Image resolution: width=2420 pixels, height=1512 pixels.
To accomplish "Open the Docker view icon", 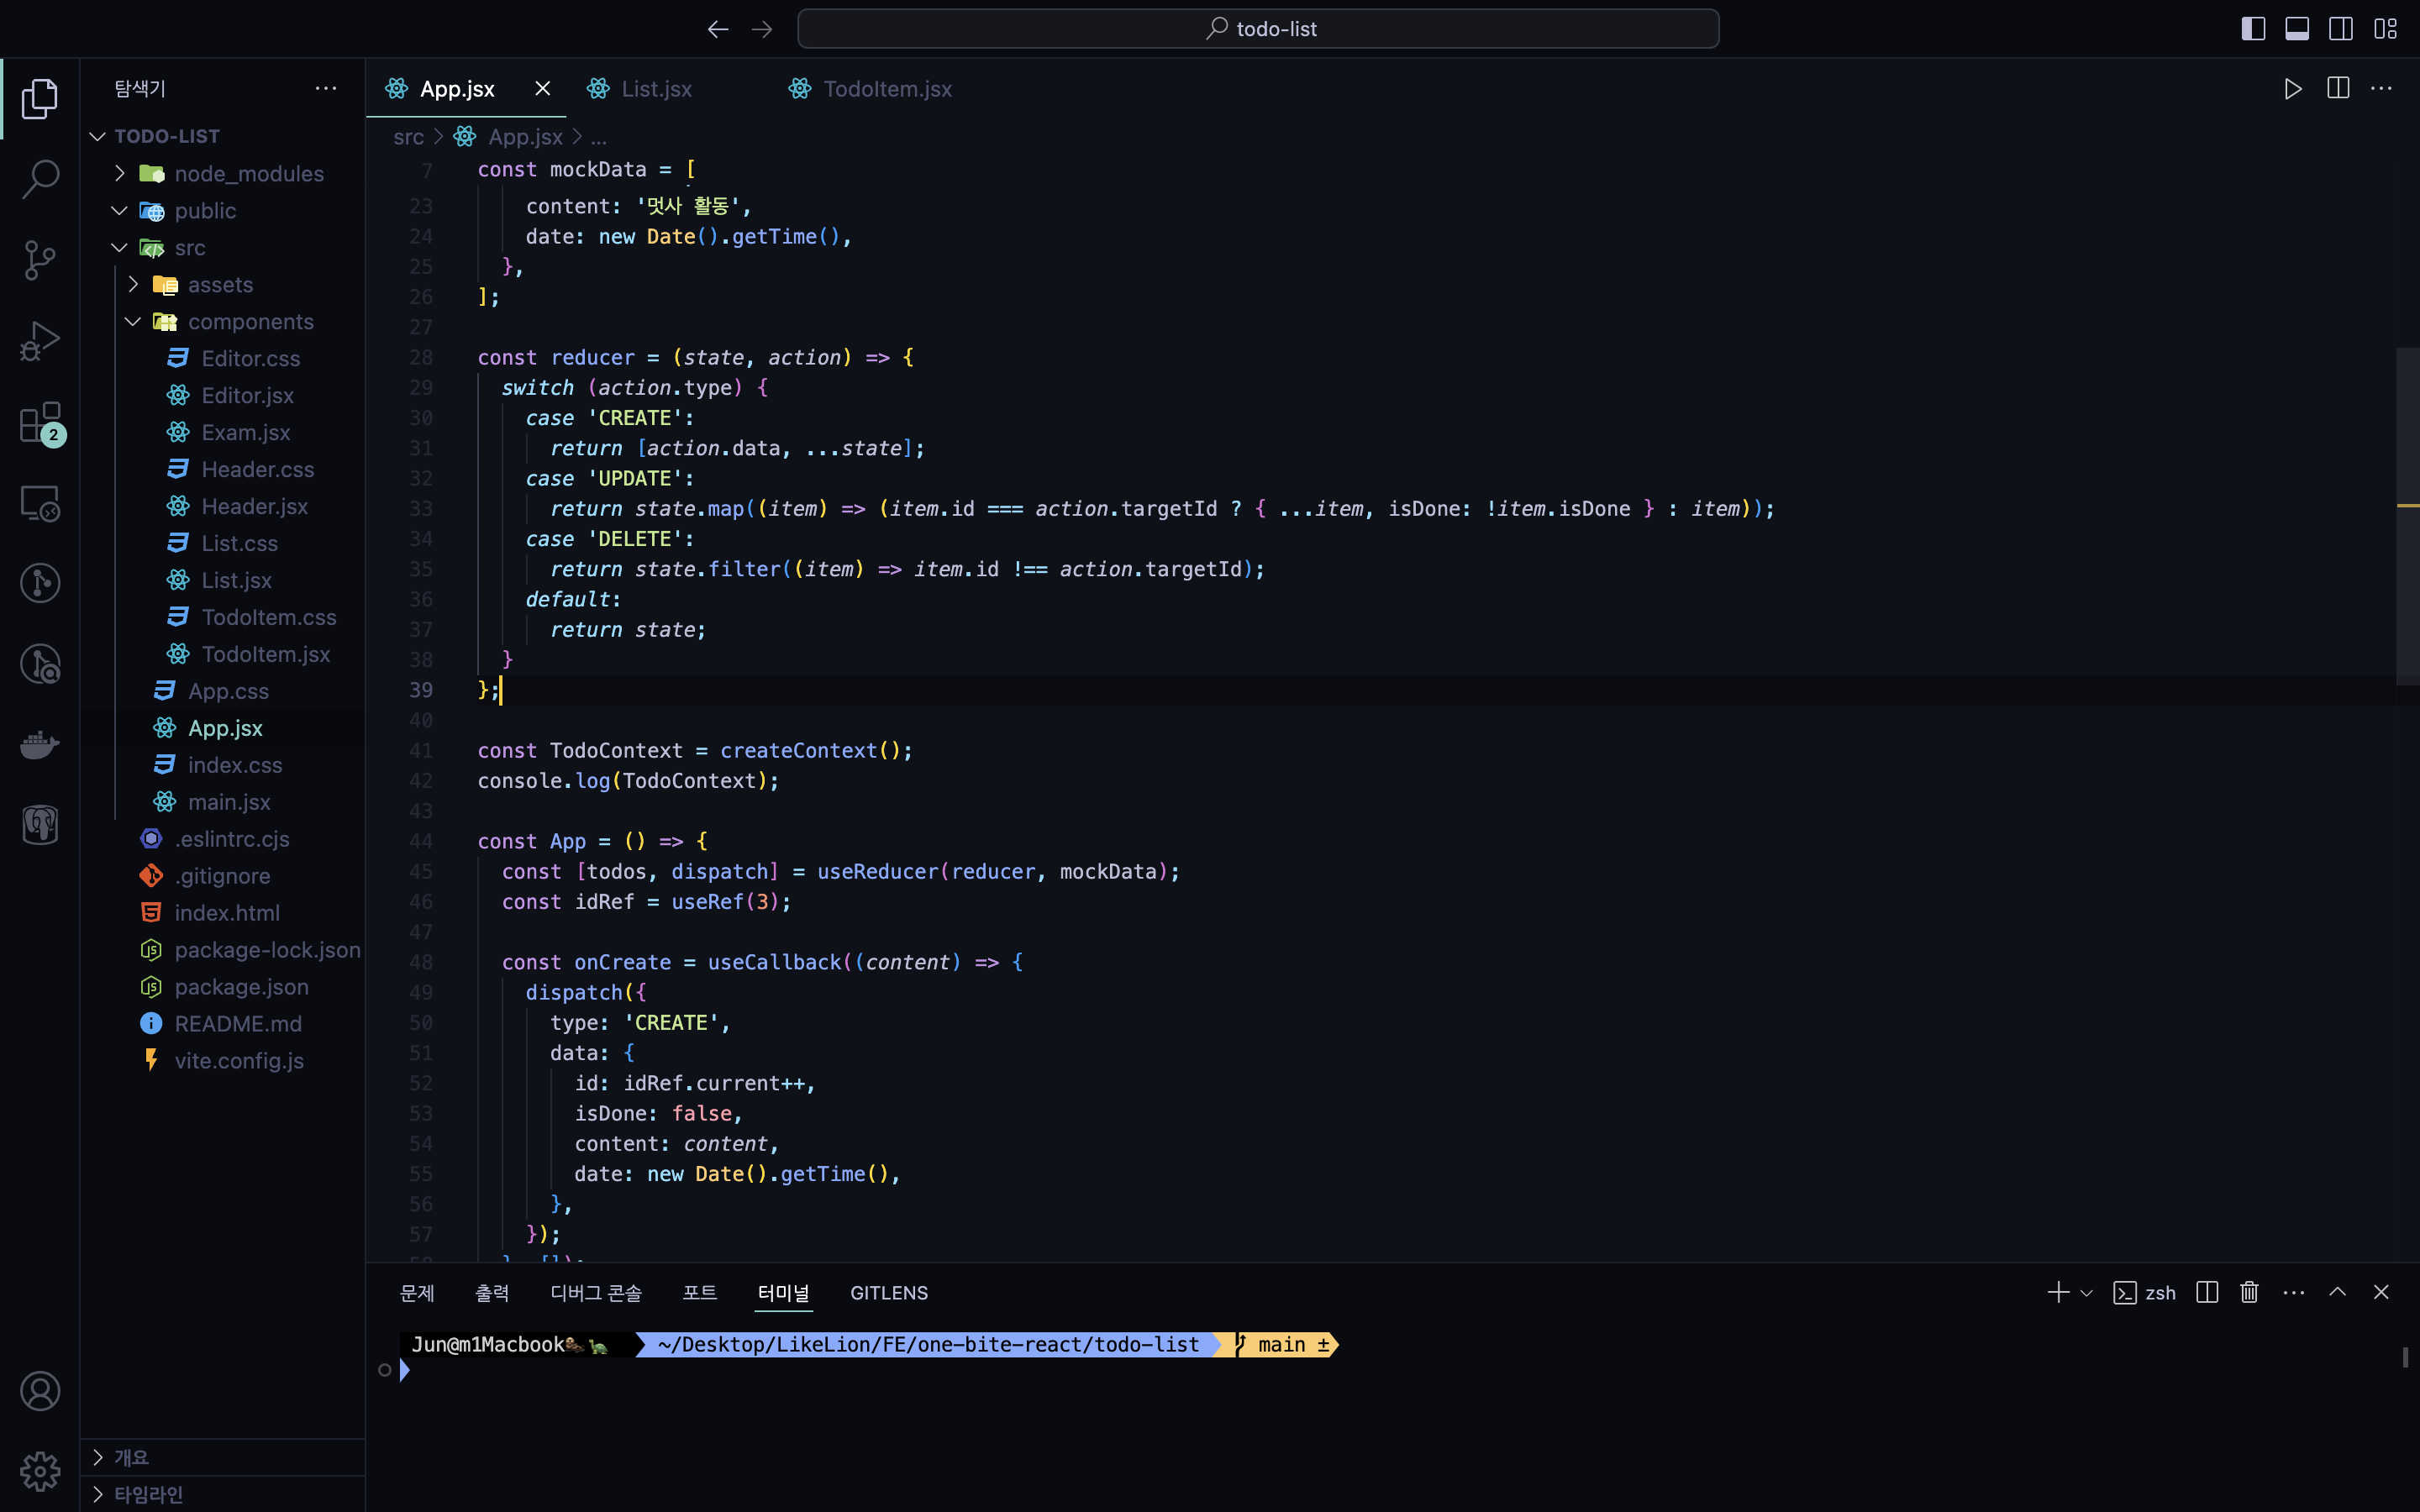I will click(40, 745).
